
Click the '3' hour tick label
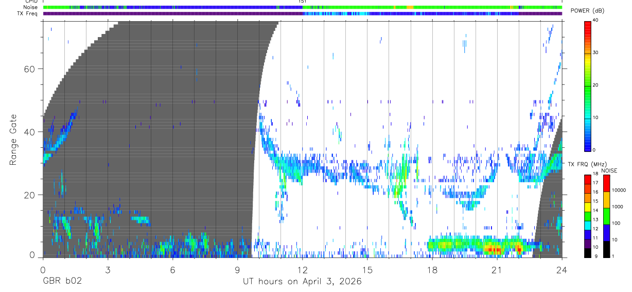click(x=108, y=269)
